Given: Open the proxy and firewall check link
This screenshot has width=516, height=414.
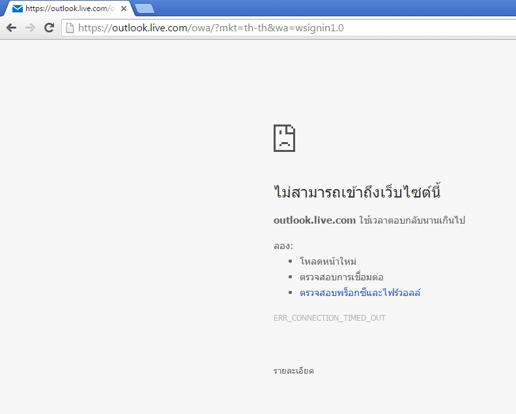Looking at the screenshot, I should (x=360, y=293).
